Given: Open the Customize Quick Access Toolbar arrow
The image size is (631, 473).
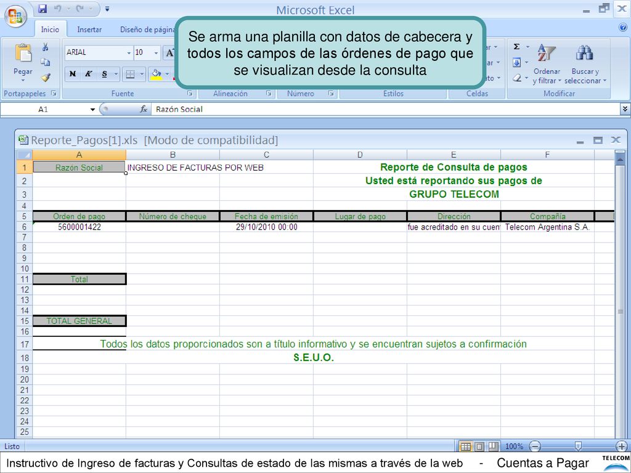Looking at the screenshot, I should [107, 9].
